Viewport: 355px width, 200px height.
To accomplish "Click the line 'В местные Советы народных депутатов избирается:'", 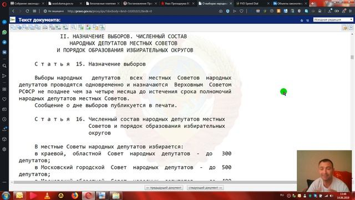I will click(x=109, y=147).
